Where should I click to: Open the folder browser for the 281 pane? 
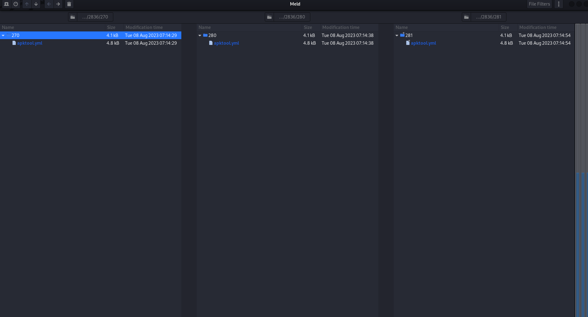(x=466, y=17)
